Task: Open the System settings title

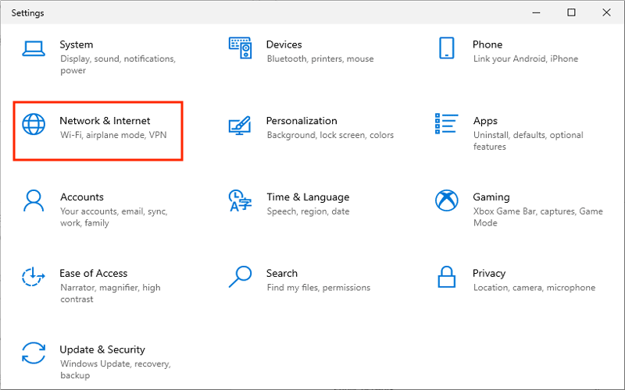Action: pyautogui.click(x=76, y=44)
